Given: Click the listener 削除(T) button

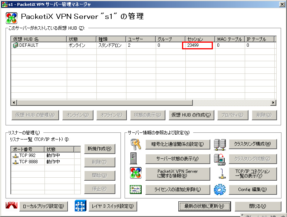Looking at the screenshot, I should click(100, 162).
